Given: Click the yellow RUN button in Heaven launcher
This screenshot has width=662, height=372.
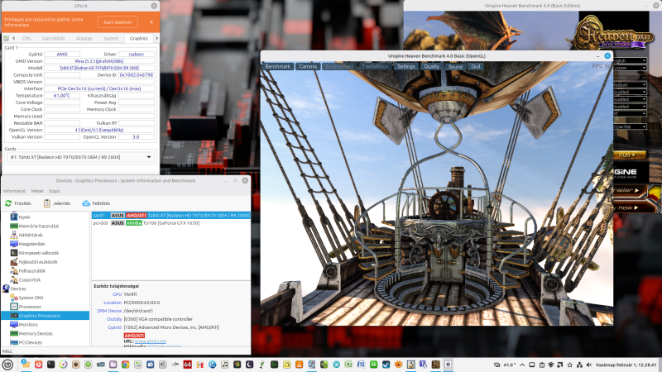Looking at the screenshot, I should pos(629,155).
